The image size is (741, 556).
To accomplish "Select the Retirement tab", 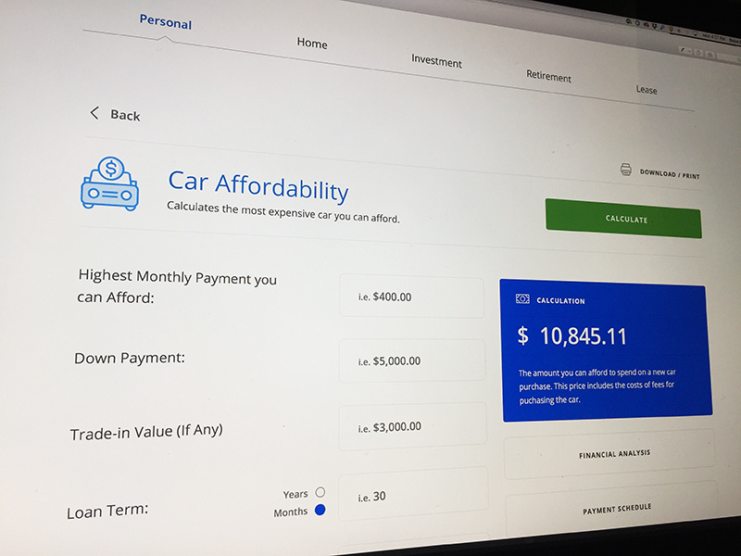I will 548,76.
